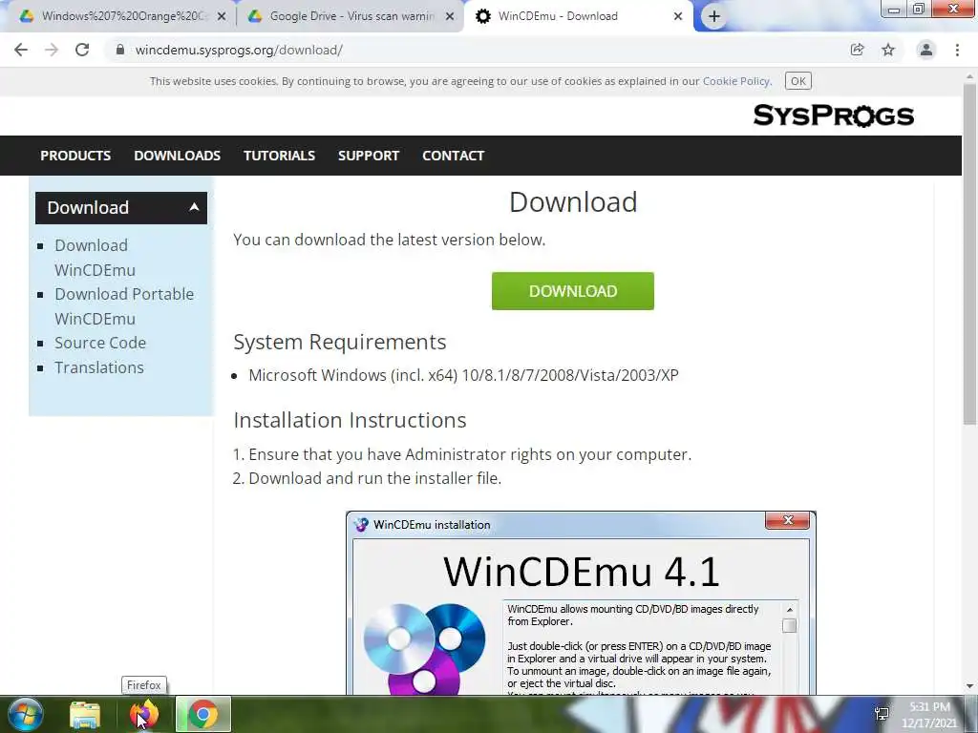Screen dimensions: 978x733
Task: Open the PRODUCTS menu
Action: pyautogui.click(x=75, y=156)
